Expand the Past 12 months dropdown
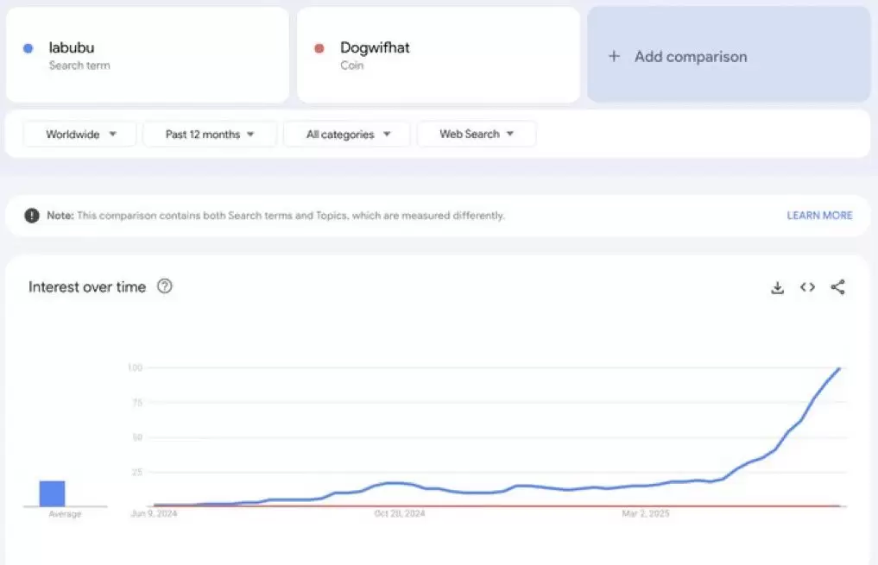878x565 pixels. pos(210,134)
